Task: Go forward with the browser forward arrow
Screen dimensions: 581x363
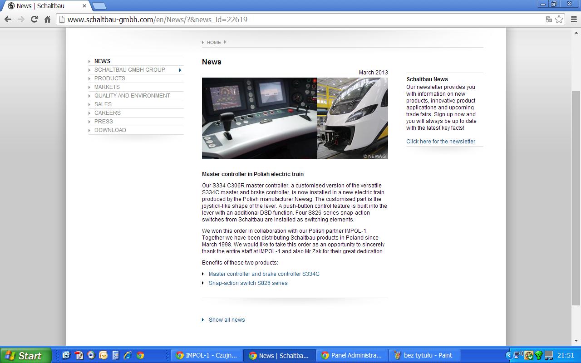Action: (21, 20)
